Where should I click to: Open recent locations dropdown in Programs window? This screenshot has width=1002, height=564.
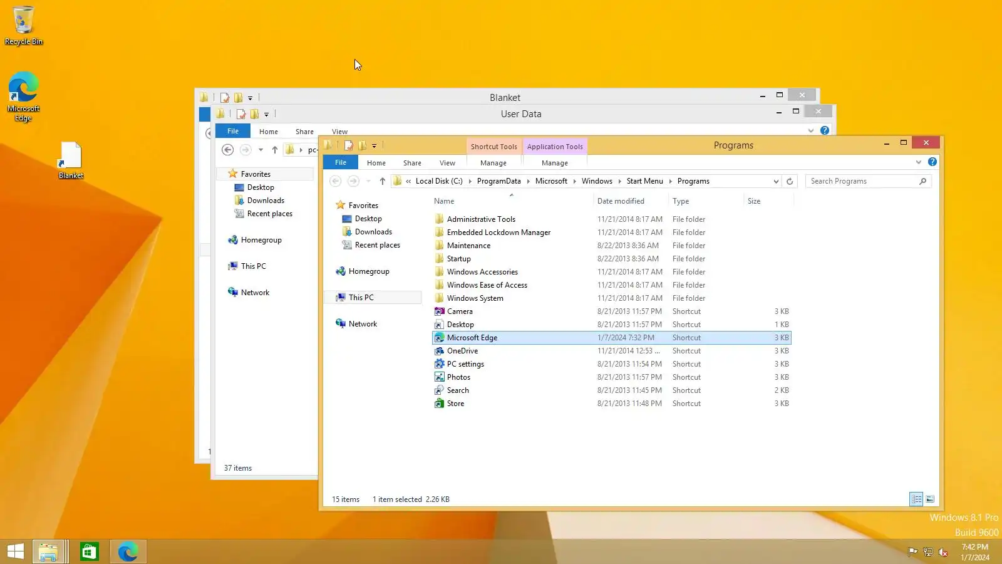pyautogui.click(x=368, y=181)
